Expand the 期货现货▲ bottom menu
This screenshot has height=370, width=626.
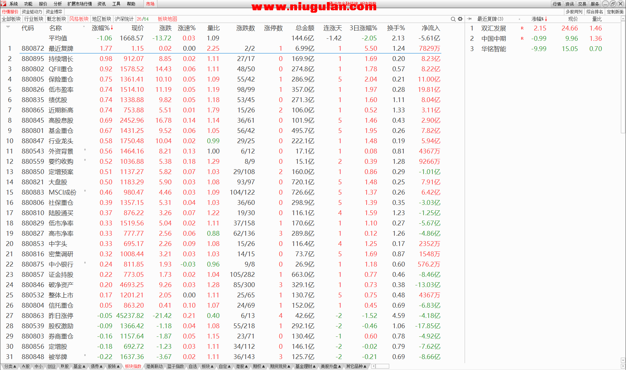point(280,366)
